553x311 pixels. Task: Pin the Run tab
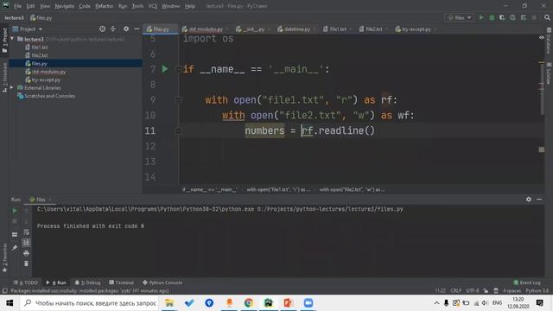click(15, 248)
